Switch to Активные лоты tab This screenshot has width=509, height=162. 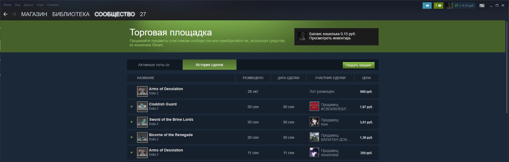[154, 65]
